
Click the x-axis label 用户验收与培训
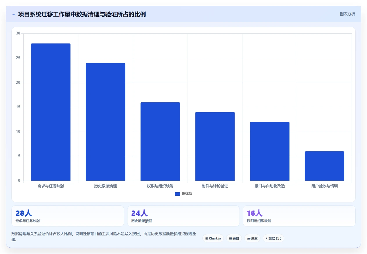coord(324,186)
